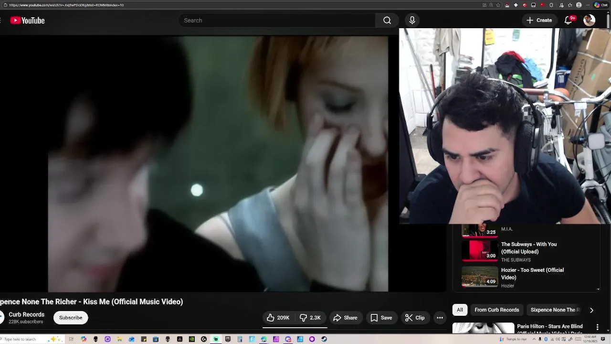Open options for Paris Hilton video
611x344 pixels.
point(597,327)
